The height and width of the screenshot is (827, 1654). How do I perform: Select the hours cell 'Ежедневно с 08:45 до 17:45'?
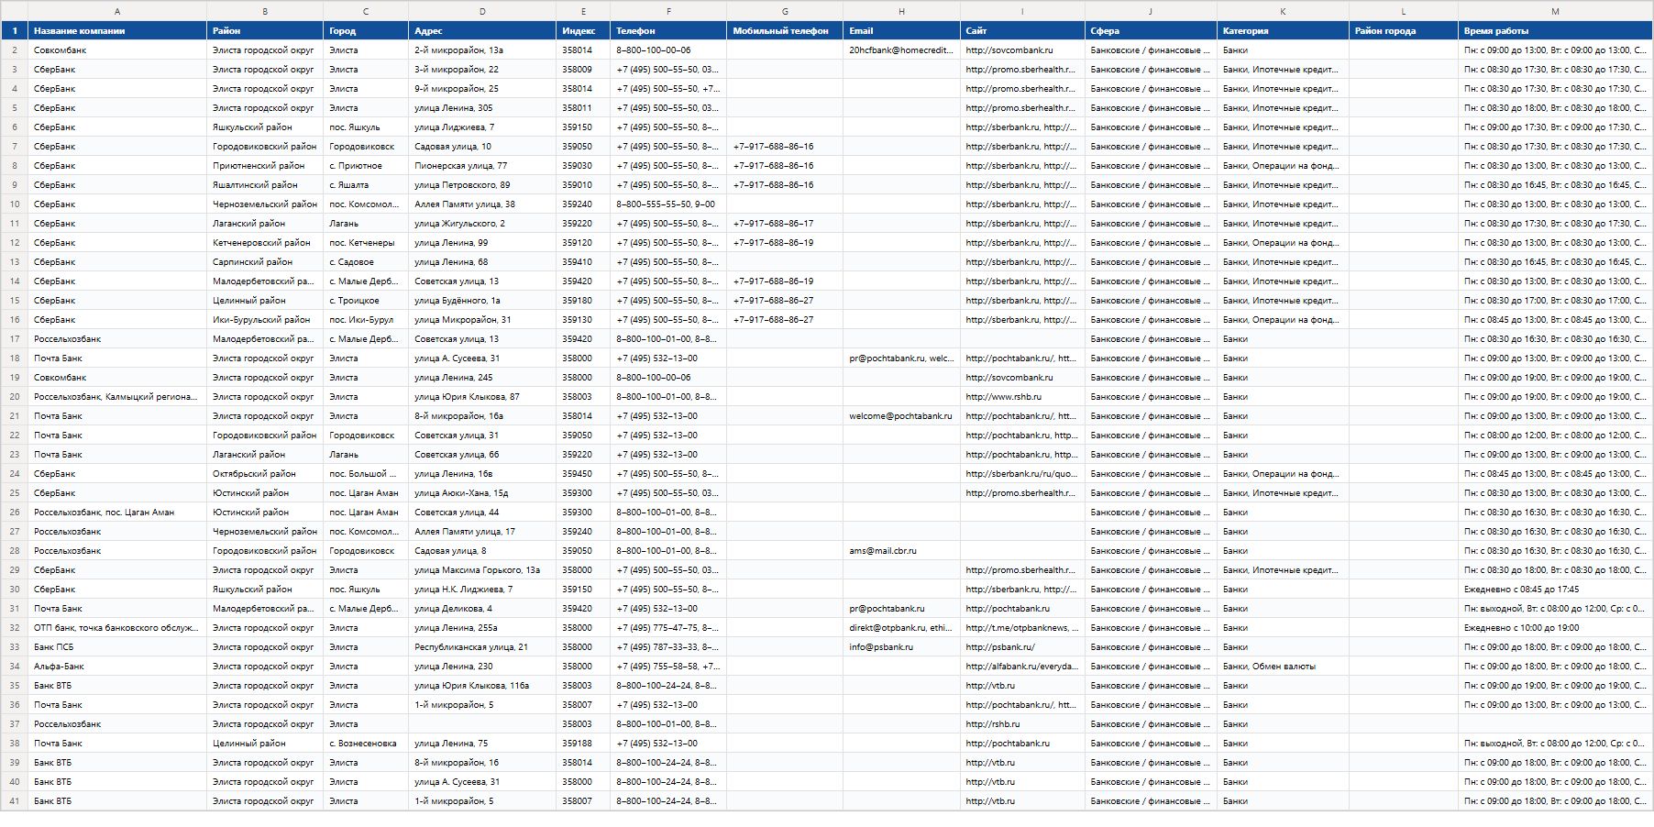[1555, 590]
